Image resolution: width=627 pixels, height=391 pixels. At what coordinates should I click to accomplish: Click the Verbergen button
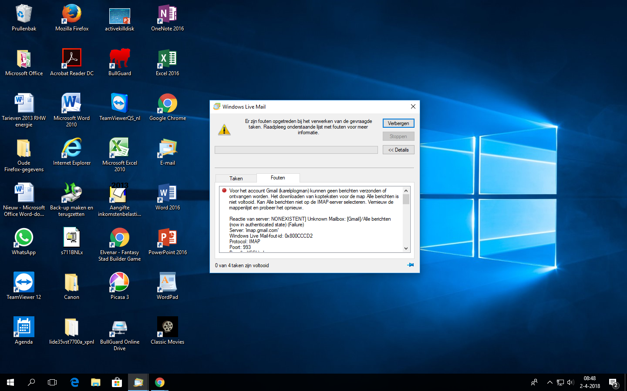pos(398,123)
